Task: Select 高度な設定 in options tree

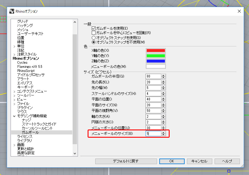Action: (26, 153)
